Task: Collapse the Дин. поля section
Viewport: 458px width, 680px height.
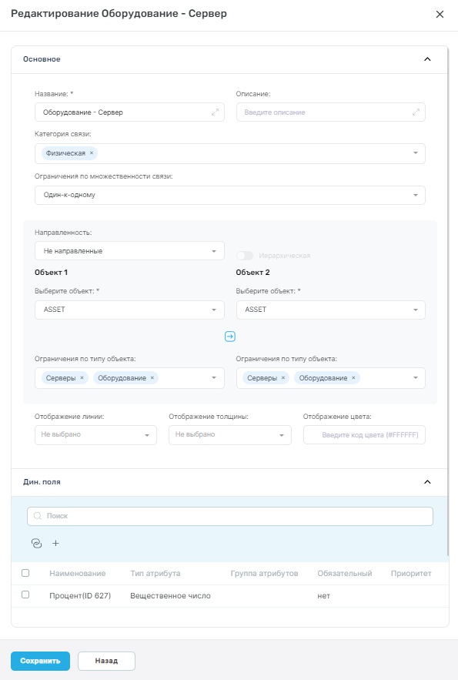Action: (x=427, y=482)
